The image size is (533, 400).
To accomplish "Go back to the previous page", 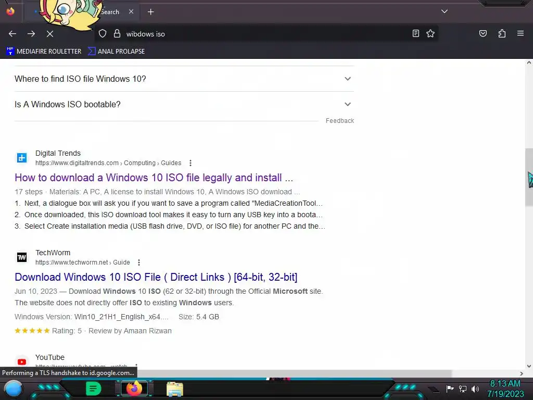I will coord(12,34).
